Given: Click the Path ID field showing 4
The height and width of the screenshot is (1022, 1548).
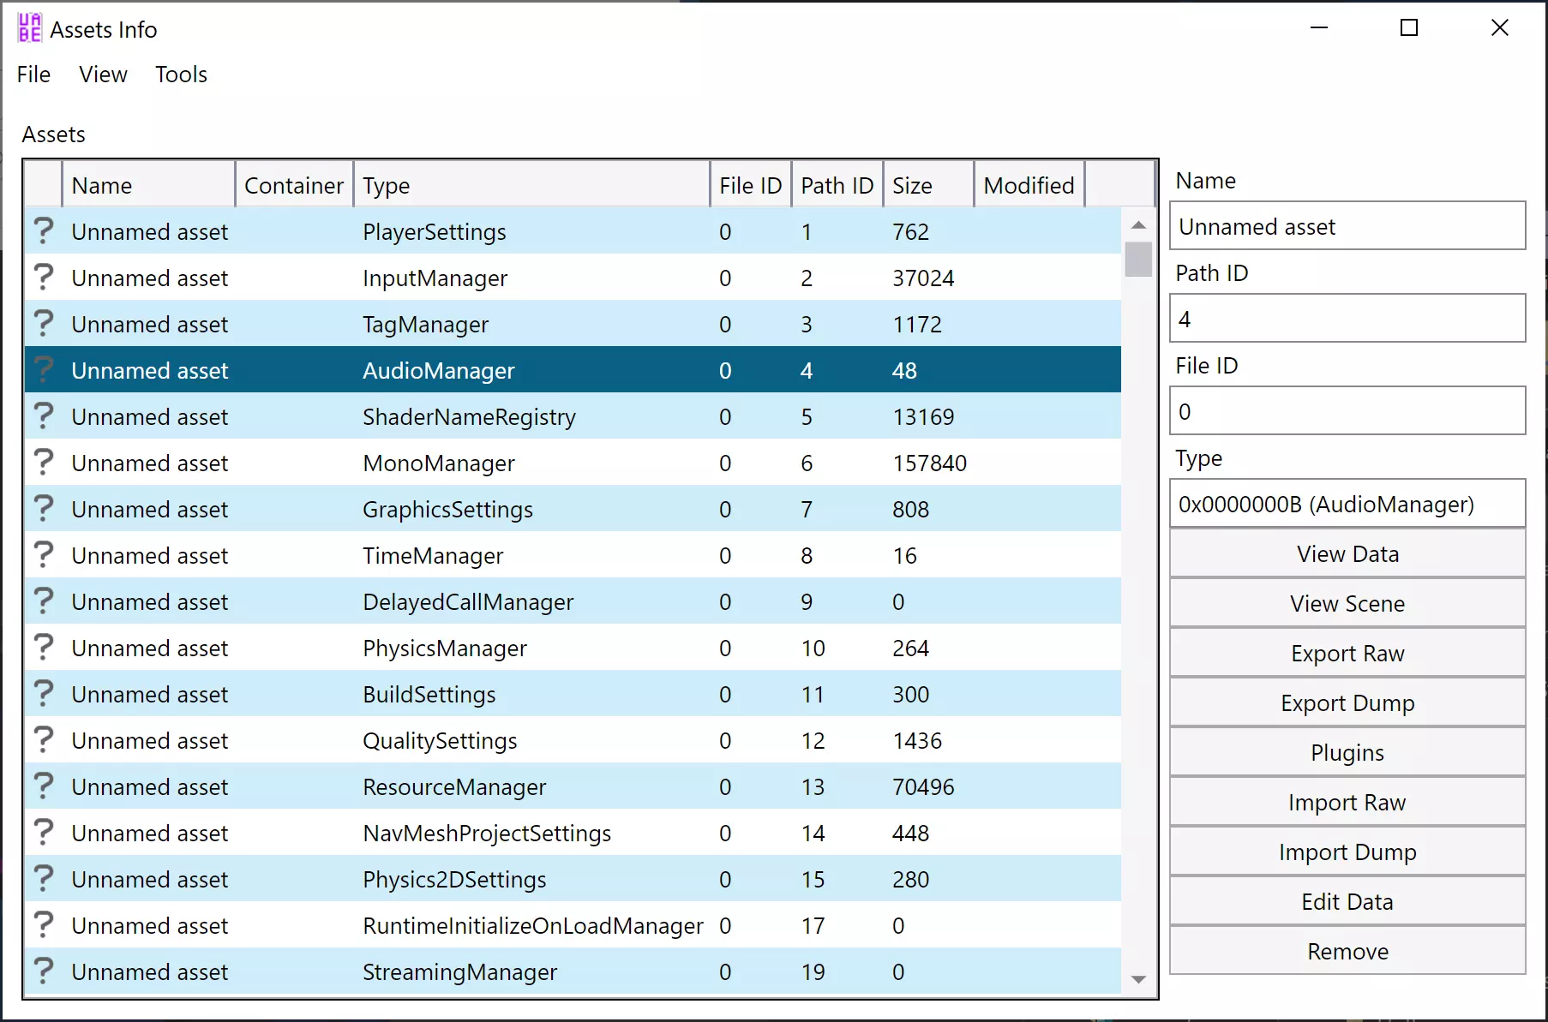Looking at the screenshot, I should click(x=1347, y=319).
